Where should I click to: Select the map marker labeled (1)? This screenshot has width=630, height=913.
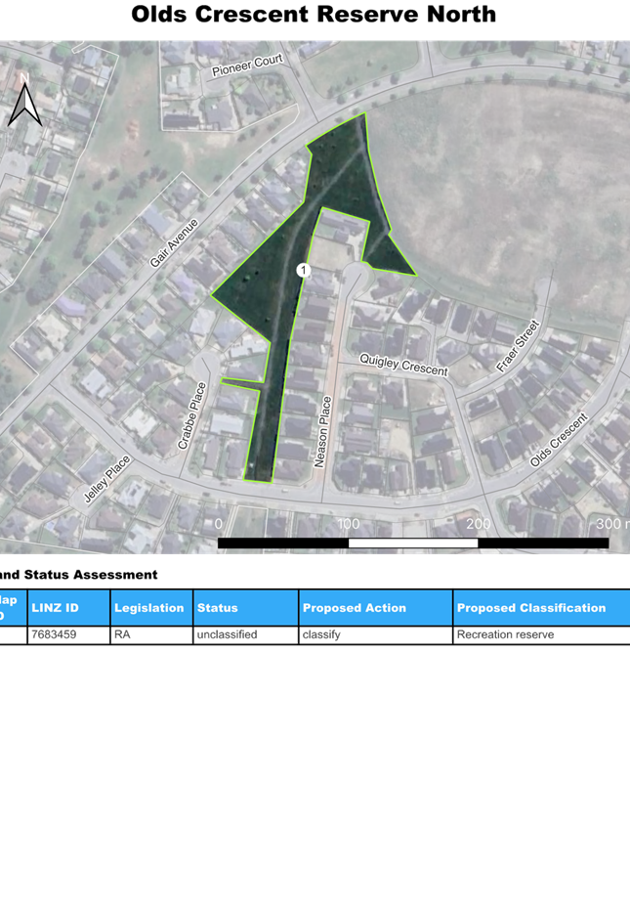click(304, 271)
